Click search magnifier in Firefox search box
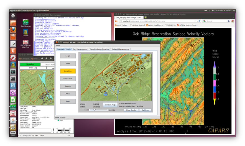245x146 pixels. [x=229, y=21]
